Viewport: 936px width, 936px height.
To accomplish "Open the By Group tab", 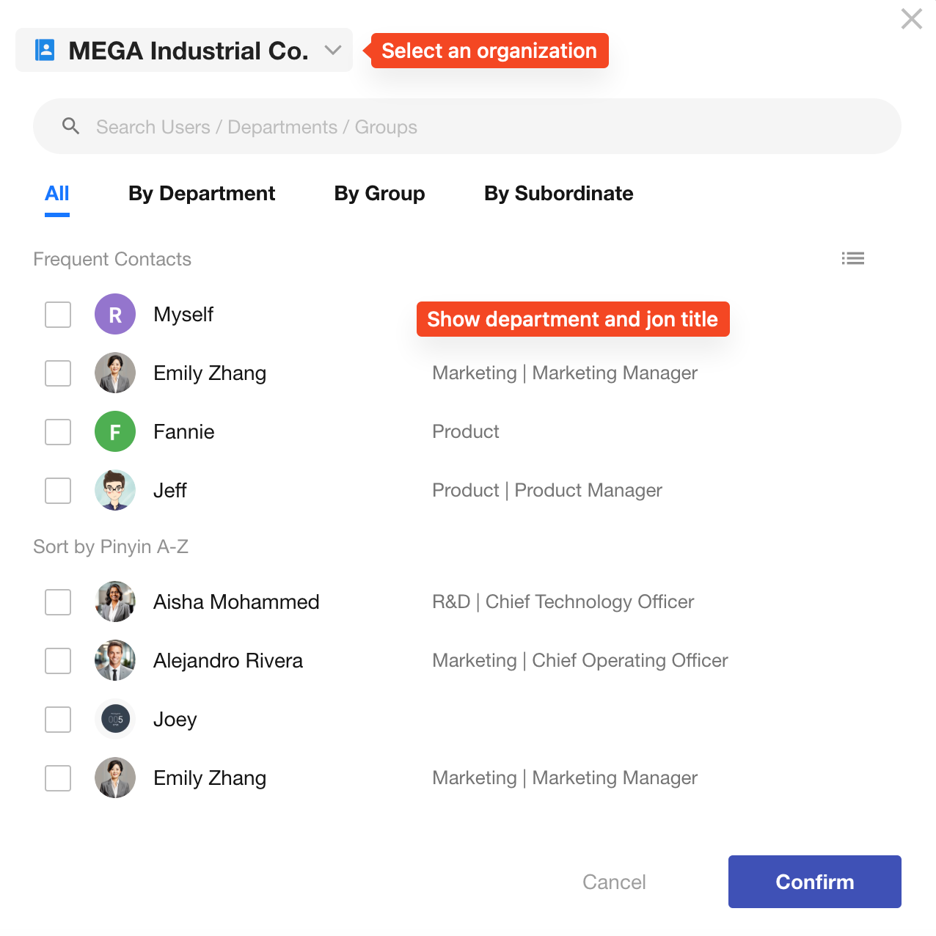I will [379, 194].
